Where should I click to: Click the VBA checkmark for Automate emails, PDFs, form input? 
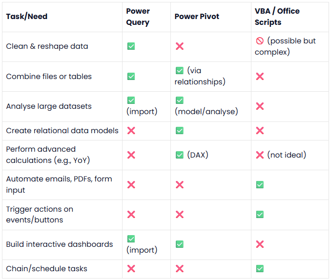(260, 185)
